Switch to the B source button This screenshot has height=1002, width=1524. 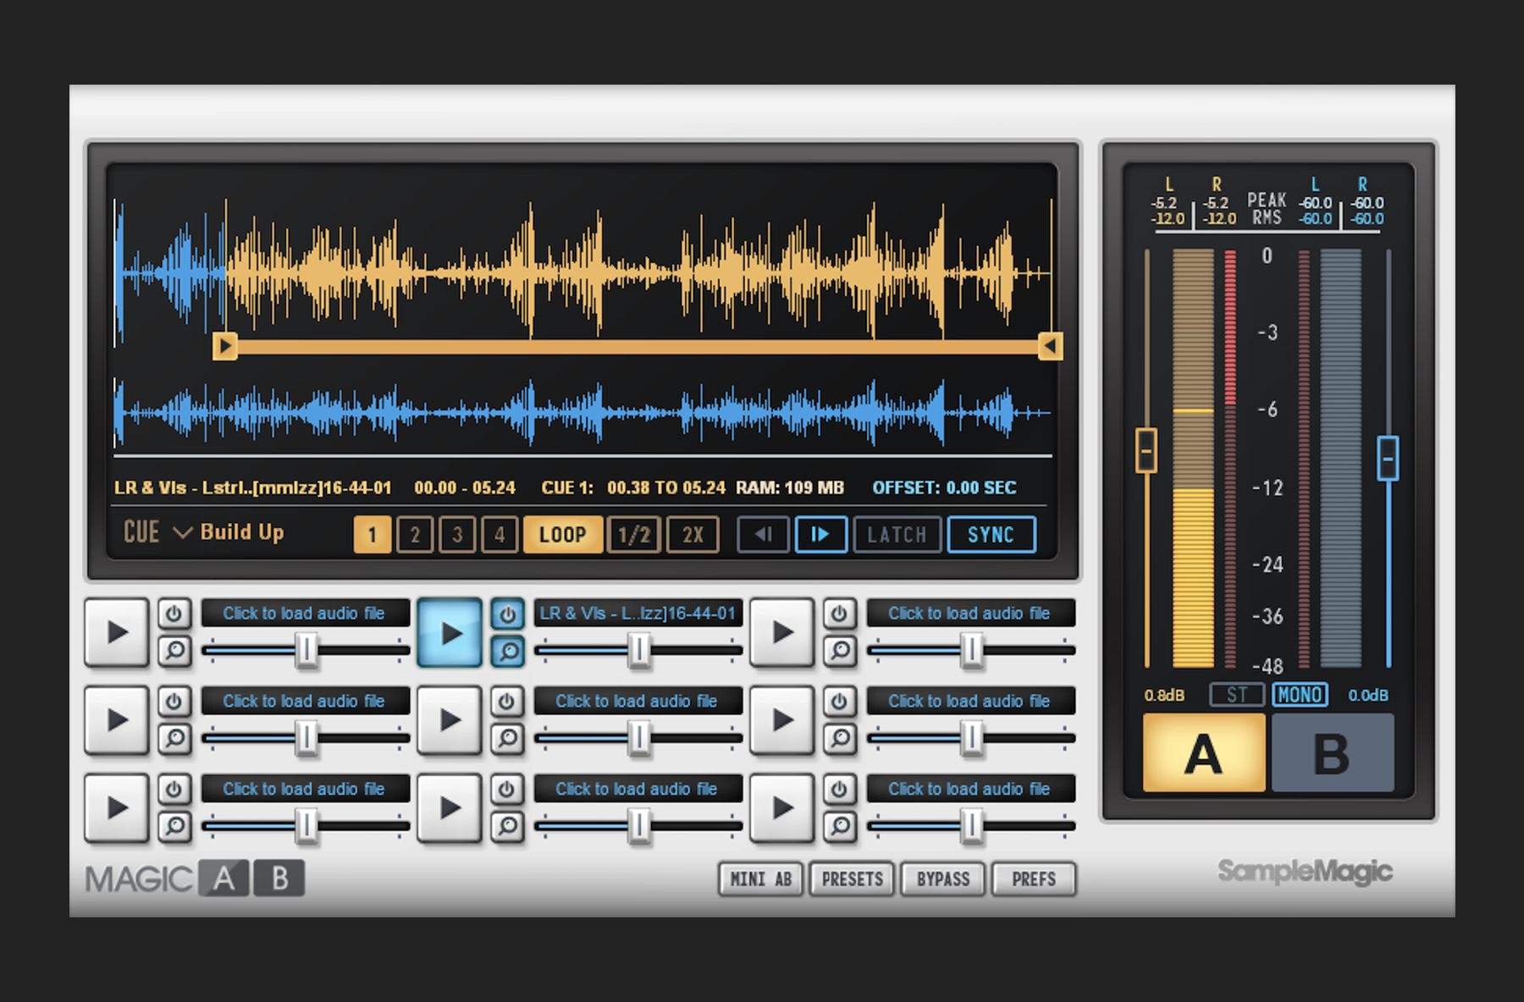[x=1332, y=753]
